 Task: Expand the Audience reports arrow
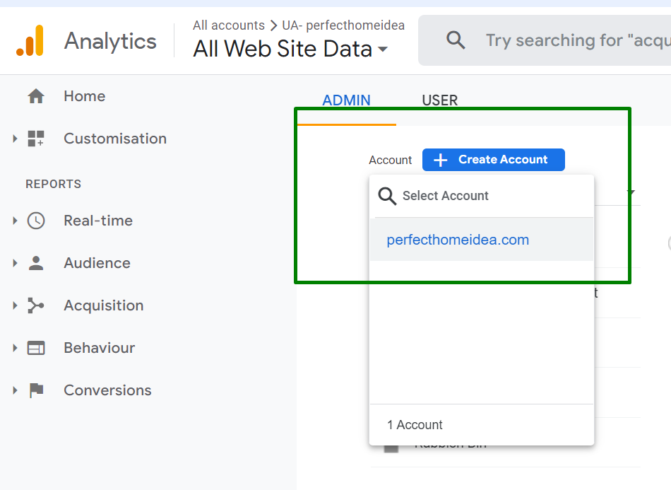click(15, 263)
